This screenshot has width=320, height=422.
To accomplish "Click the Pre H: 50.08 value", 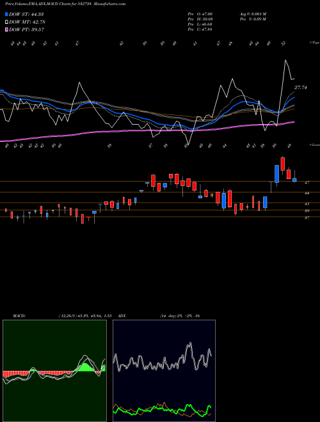I will click(200, 19).
